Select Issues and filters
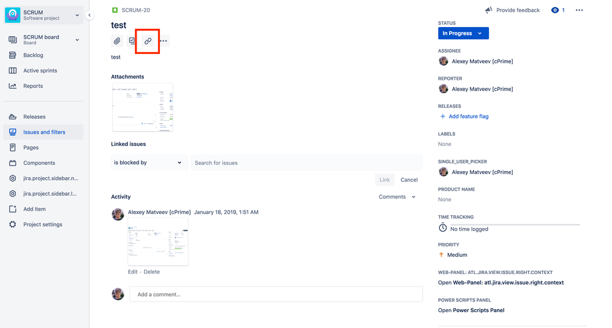This screenshot has height=328, width=612. (43, 132)
